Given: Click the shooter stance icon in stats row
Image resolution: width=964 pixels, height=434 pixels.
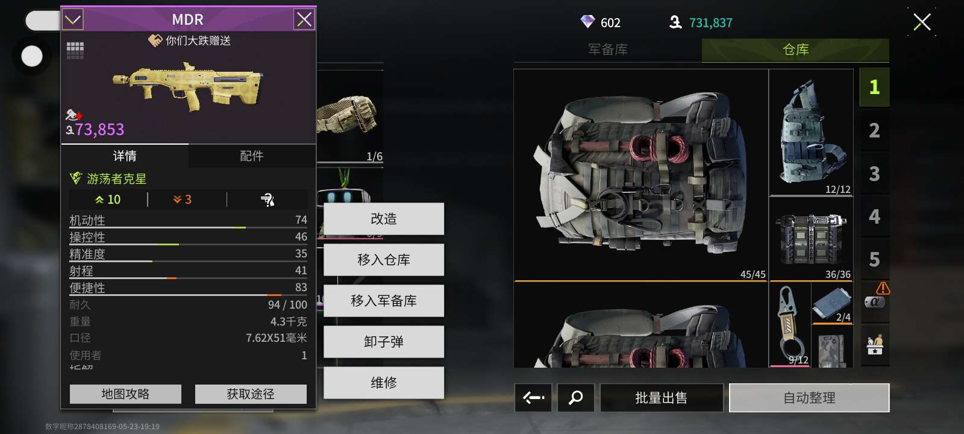Looking at the screenshot, I should click(267, 200).
